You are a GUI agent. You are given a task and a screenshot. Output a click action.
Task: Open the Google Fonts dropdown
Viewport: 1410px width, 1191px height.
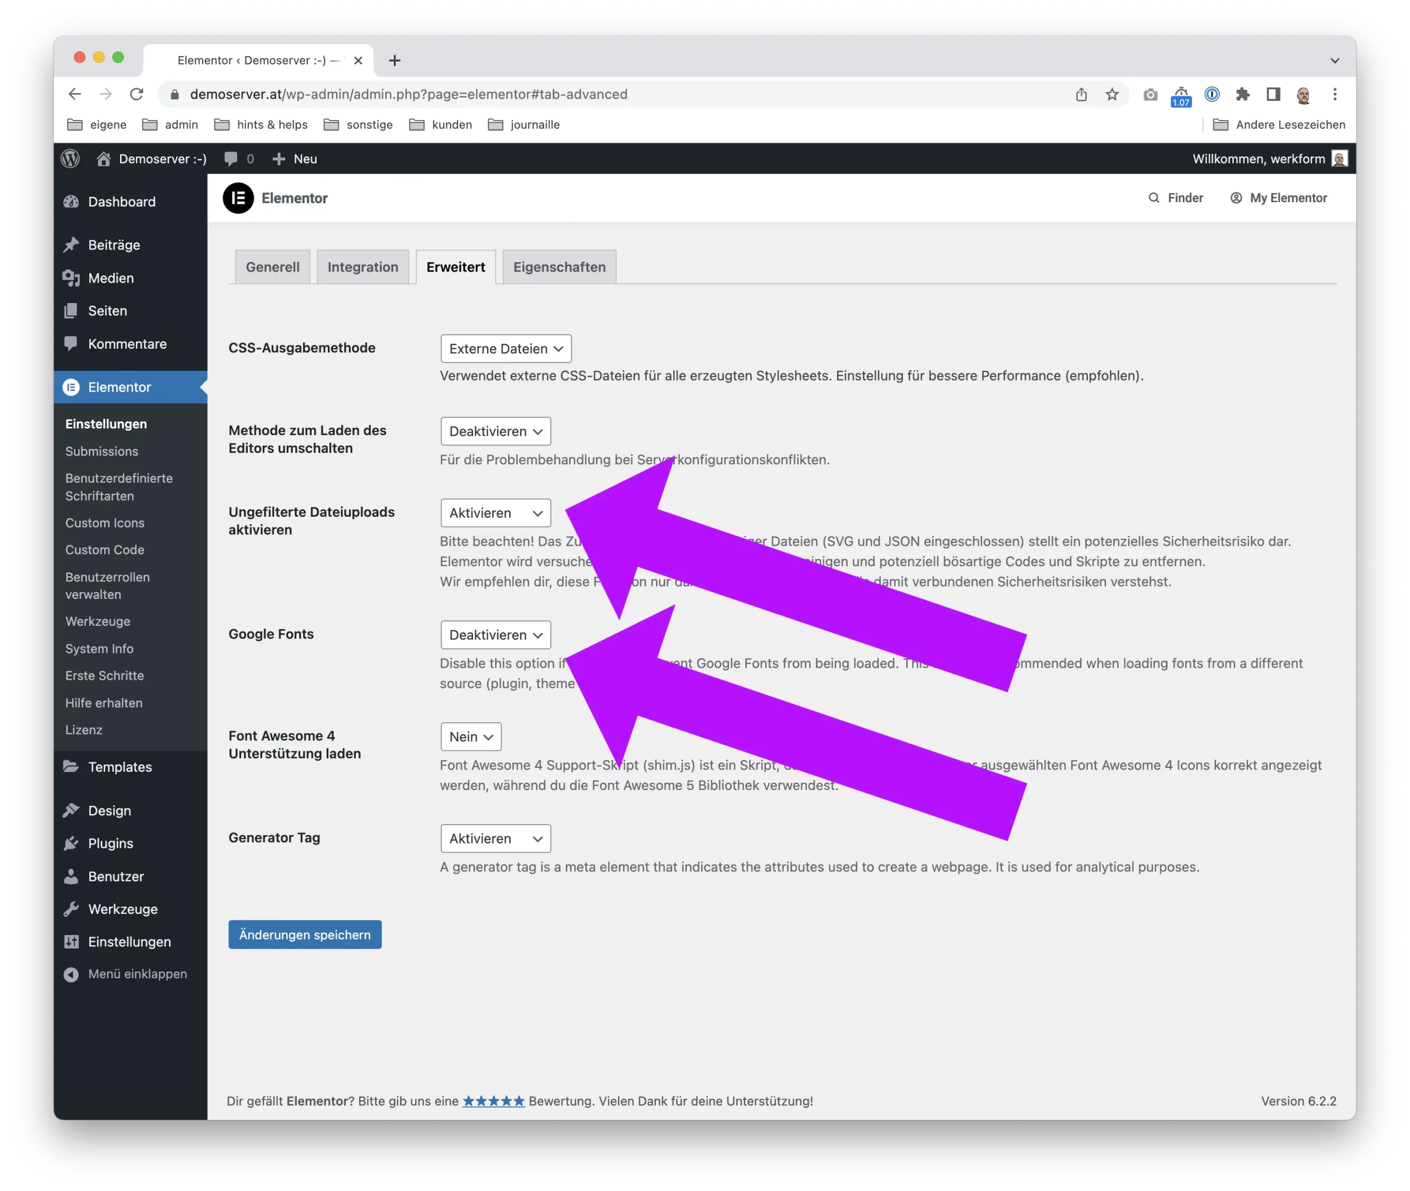point(495,635)
